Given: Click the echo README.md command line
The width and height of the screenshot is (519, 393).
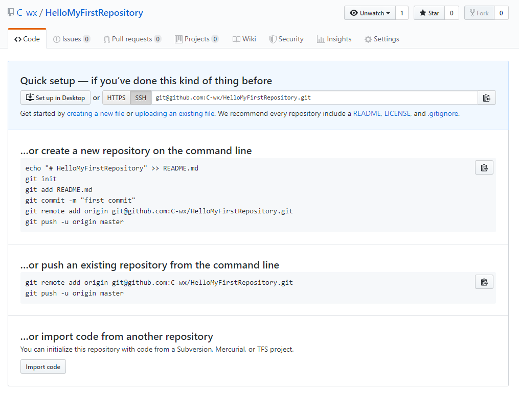Looking at the screenshot, I should 112,168.
